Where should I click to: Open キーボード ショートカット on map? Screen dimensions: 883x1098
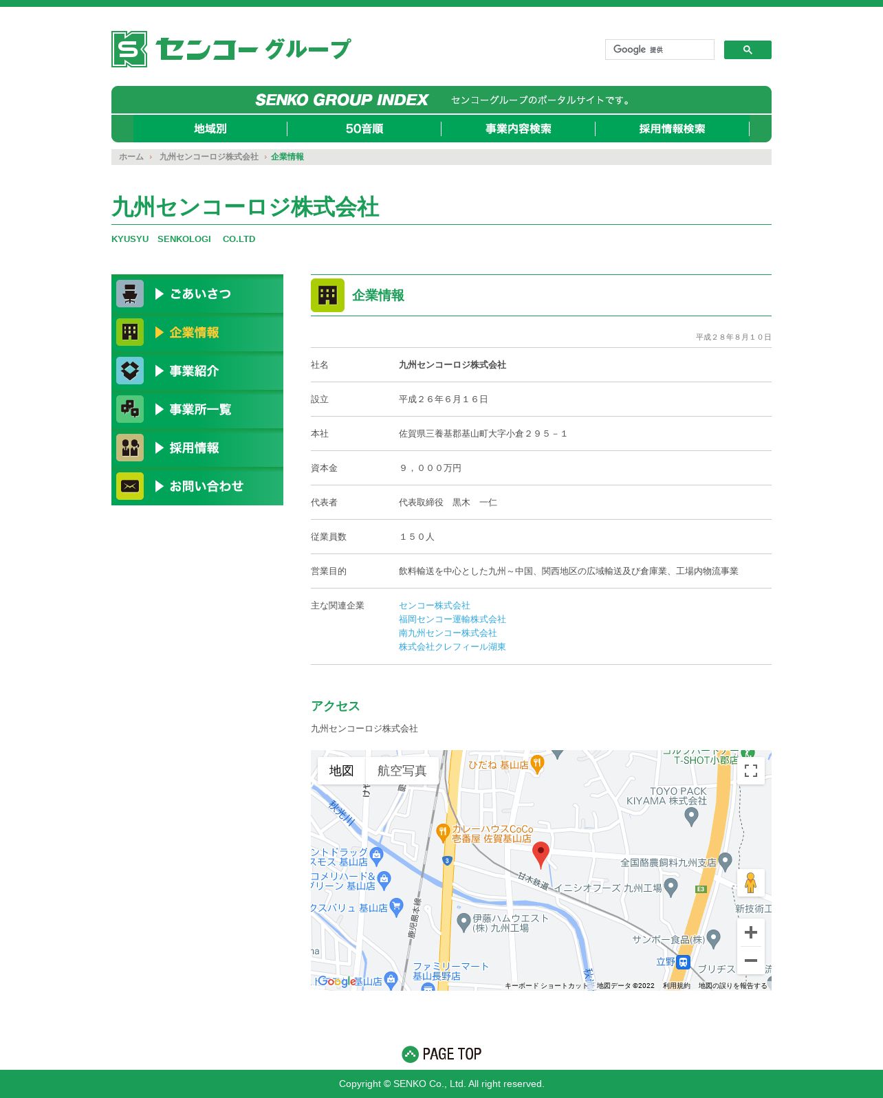tap(547, 985)
